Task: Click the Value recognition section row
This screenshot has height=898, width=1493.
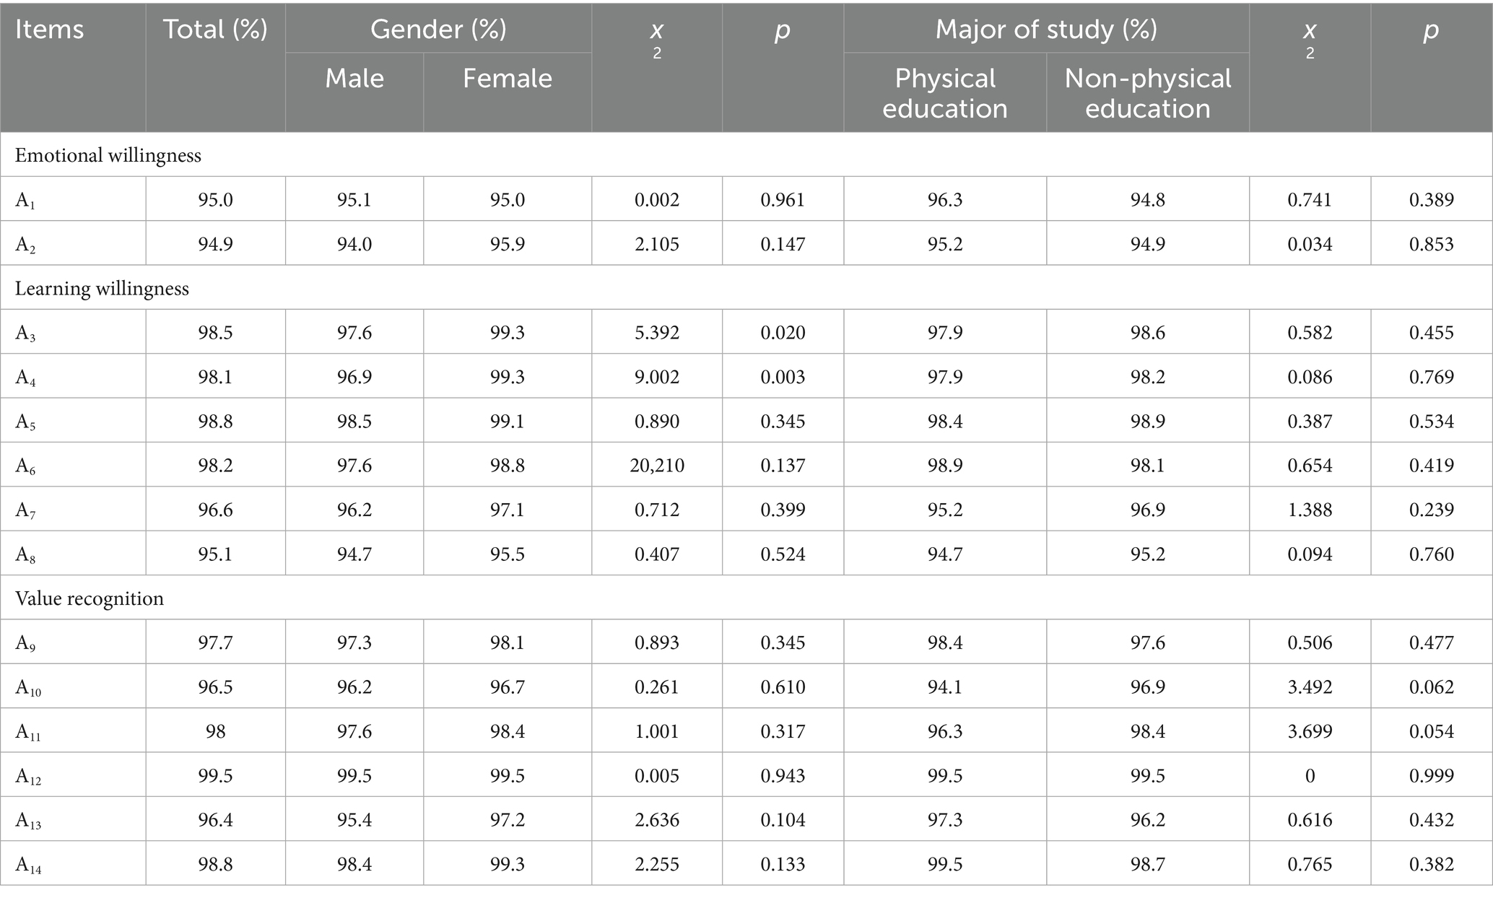Action: pos(90,598)
